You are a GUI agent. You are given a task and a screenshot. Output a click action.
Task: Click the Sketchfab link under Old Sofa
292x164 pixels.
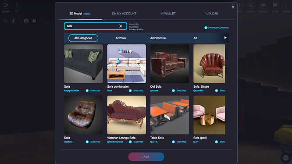point(182,91)
